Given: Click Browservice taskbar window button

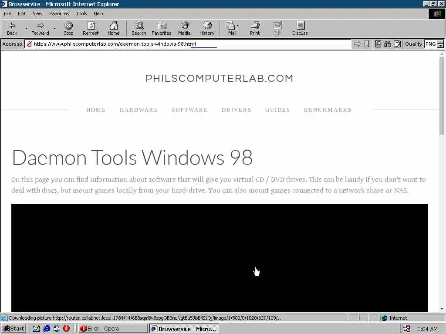Looking at the screenshot, I should (184, 329).
